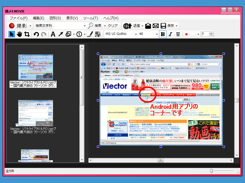Open the 表示(V) menu

[72, 18]
